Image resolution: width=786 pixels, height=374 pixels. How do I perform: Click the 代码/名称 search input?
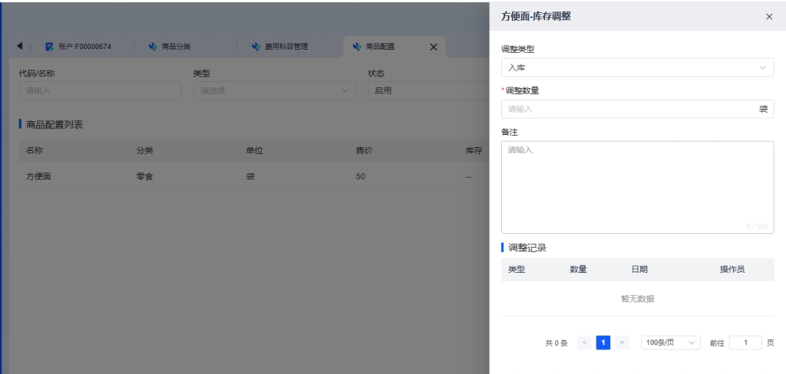tap(100, 90)
